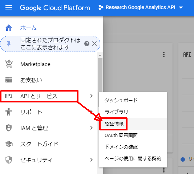Image resolution: width=194 pixels, height=174 pixels.
Task: Open サポート in the sidebar
Action: click(31, 112)
